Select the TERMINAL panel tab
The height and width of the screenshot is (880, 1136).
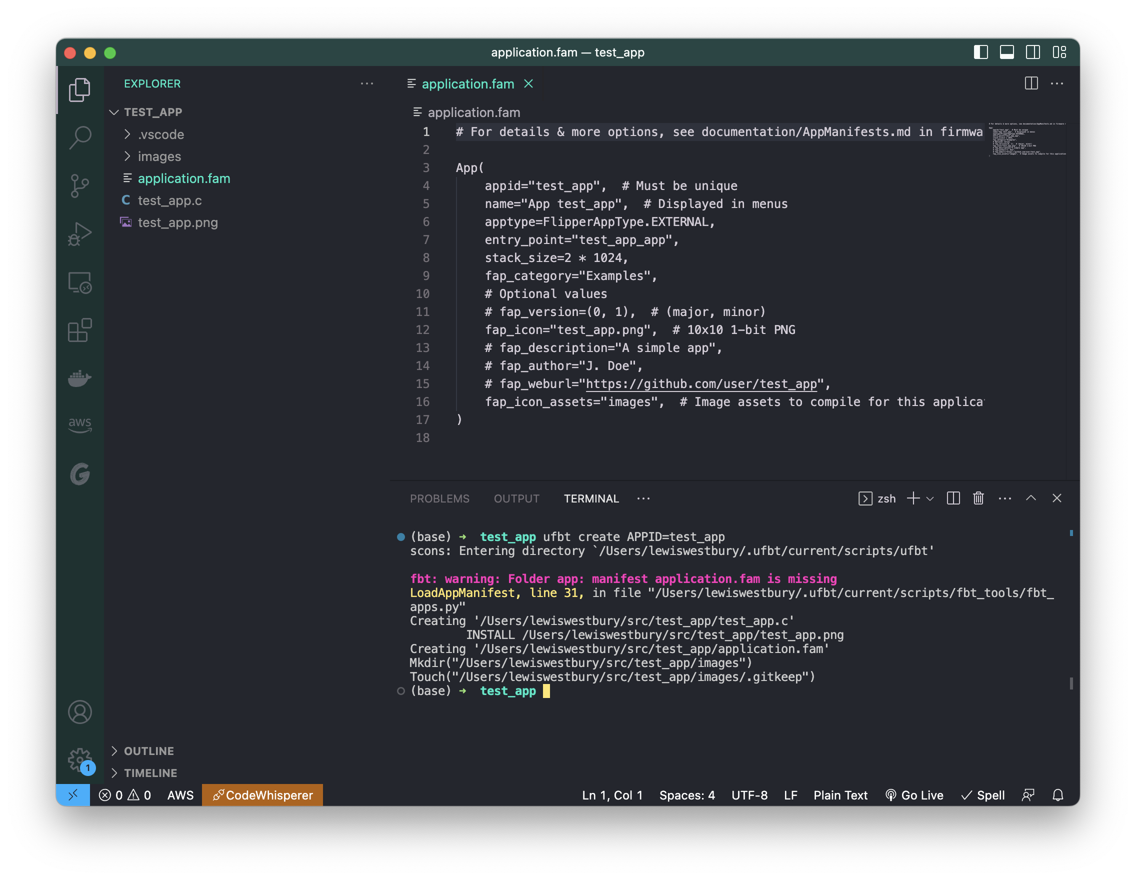coord(591,498)
